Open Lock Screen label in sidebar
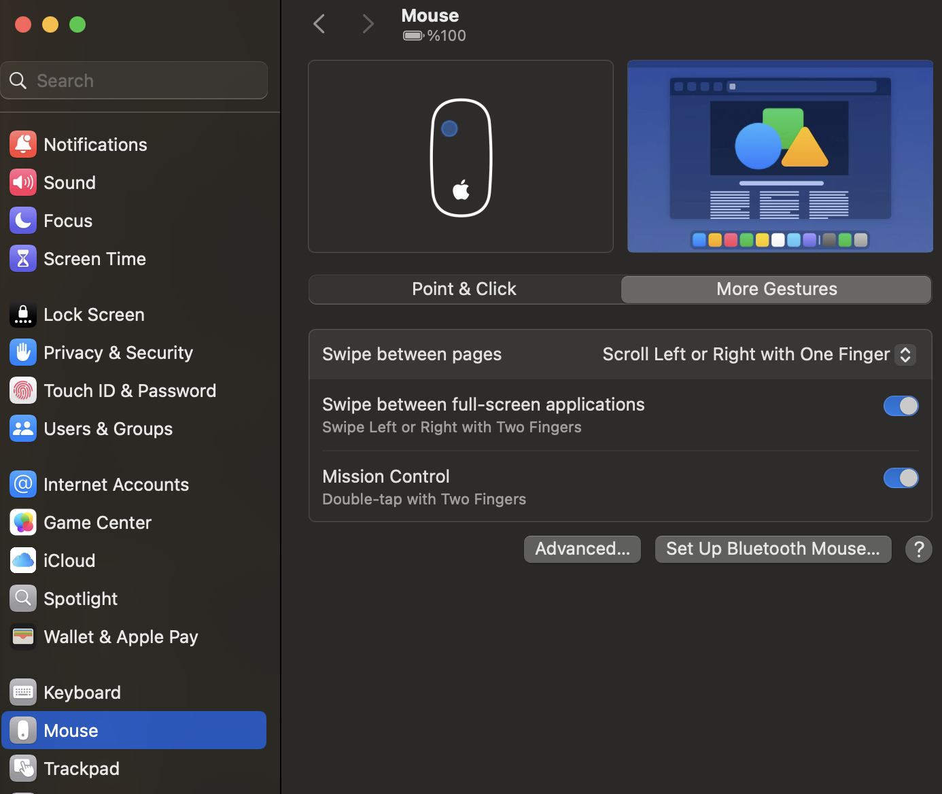The width and height of the screenshot is (942, 794). pos(94,315)
